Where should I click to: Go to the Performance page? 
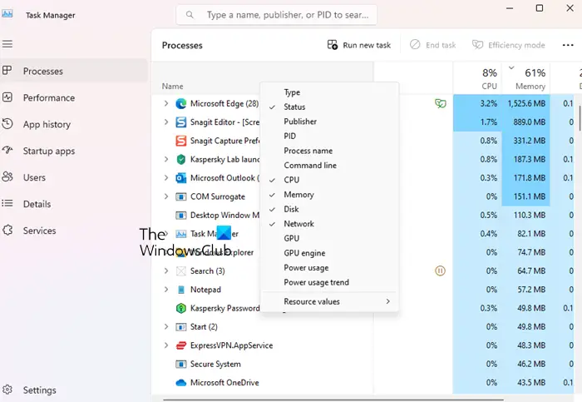pyautogui.click(x=74, y=97)
